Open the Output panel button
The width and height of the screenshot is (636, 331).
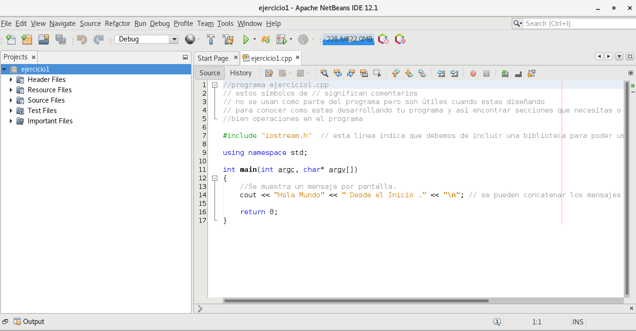(x=29, y=322)
